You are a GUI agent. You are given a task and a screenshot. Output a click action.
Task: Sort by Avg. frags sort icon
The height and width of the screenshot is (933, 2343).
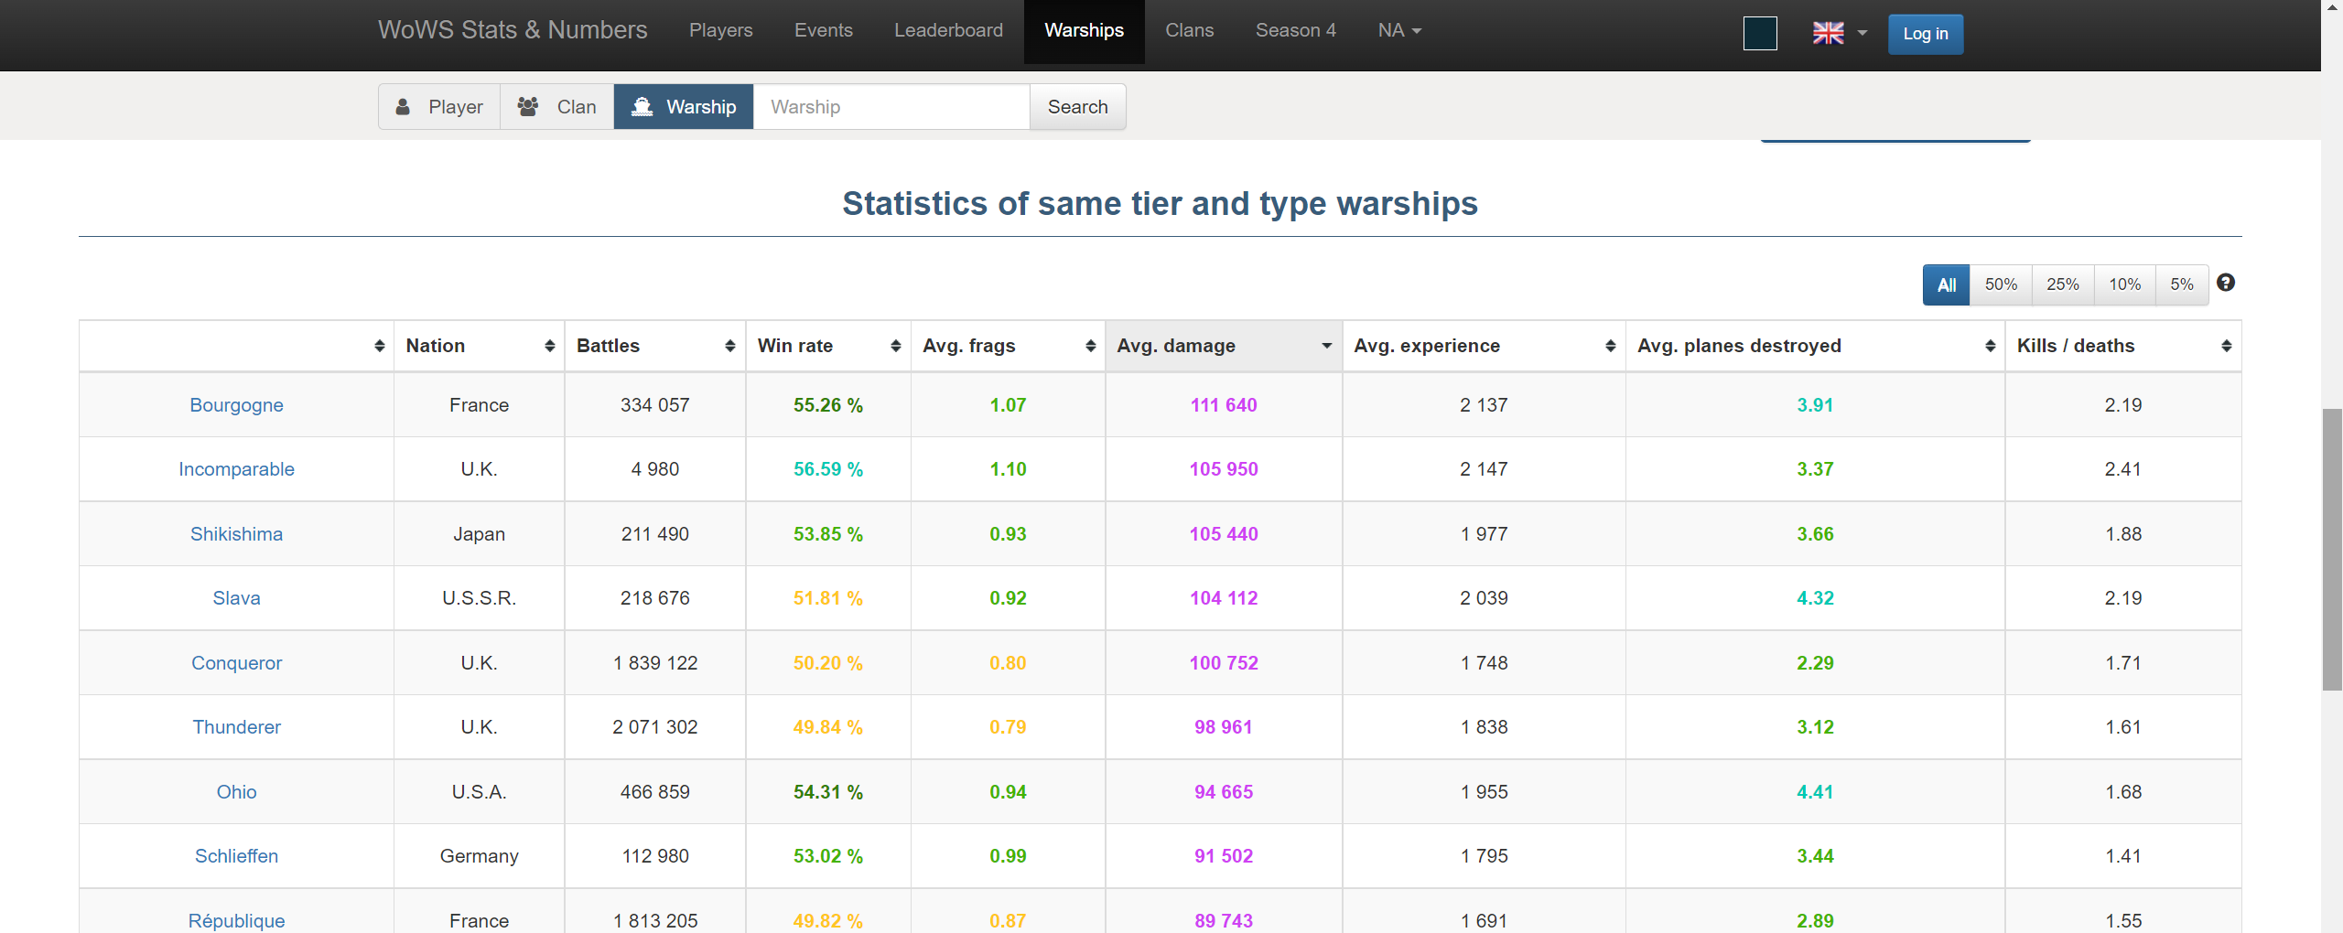[1090, 346]
